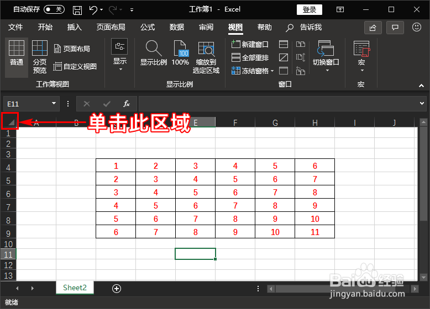The height and width of the screenshot is (309, 430).
Task: Switch to the 页面布局 ribbon tab
Action: point(111,27)
